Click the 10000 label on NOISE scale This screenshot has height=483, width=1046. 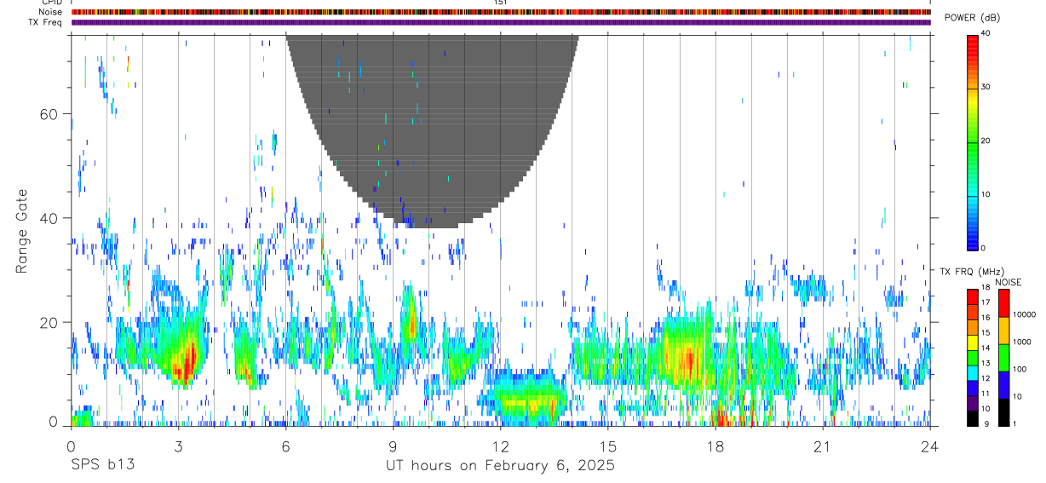(1024, 314)
